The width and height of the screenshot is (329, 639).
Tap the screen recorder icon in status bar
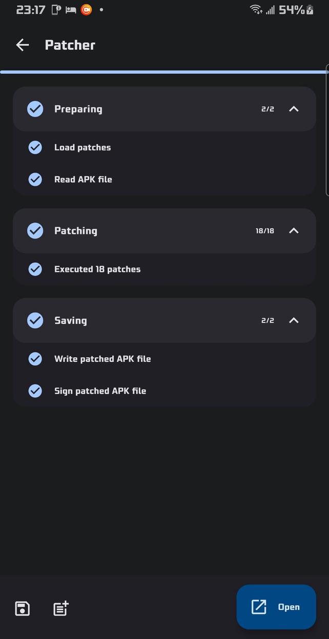[86, 9]
